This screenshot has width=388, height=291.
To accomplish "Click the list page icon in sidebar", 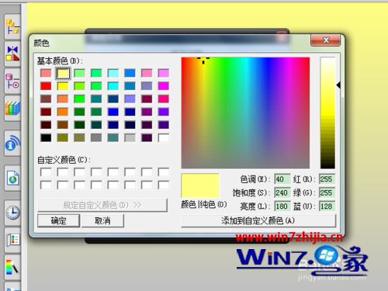I will (12, 240).
